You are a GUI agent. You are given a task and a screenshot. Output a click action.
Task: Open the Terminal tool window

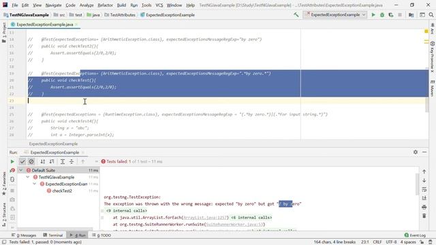(x=53, y=235)
